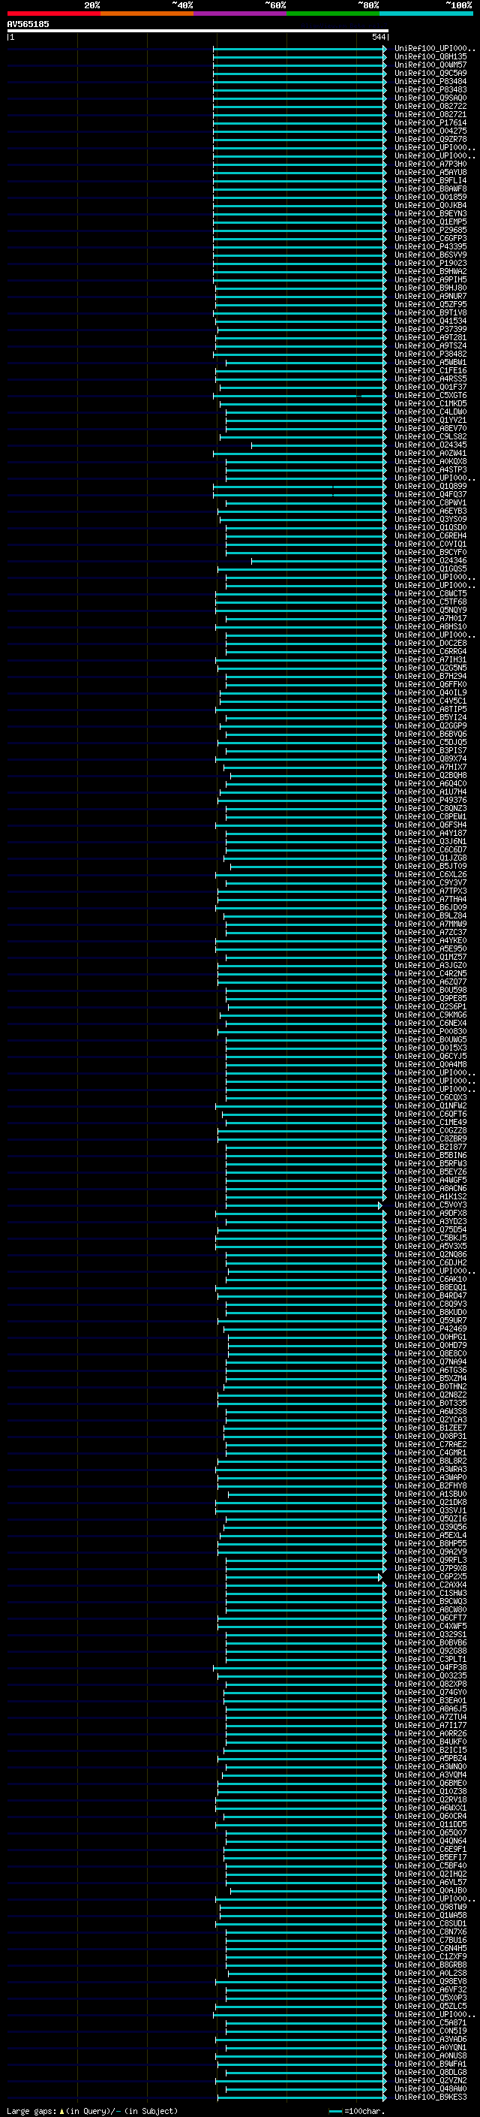
Task: Select row label UniRef100_P43395
Action: (x=430, y=246)
